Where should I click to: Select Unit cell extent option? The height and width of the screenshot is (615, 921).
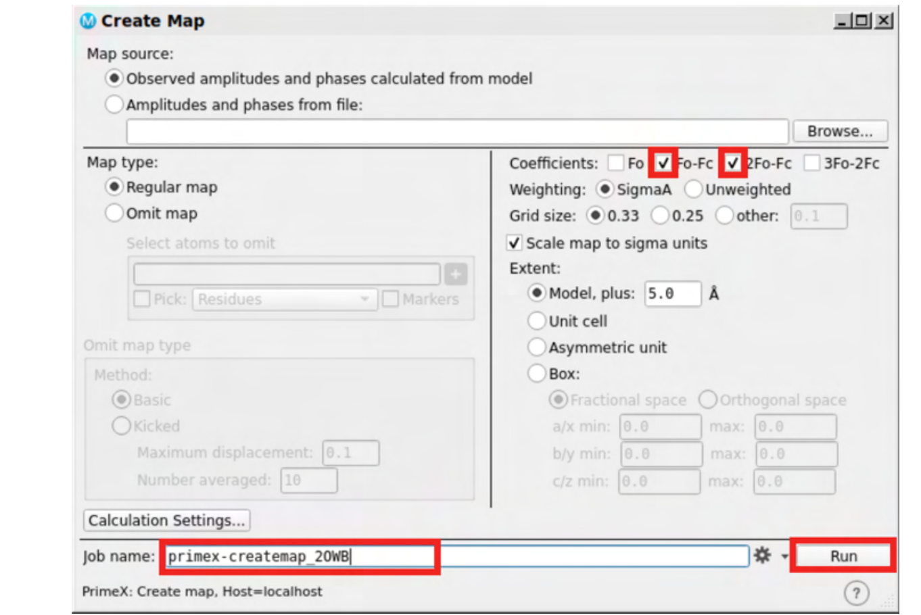click(536, 320)
